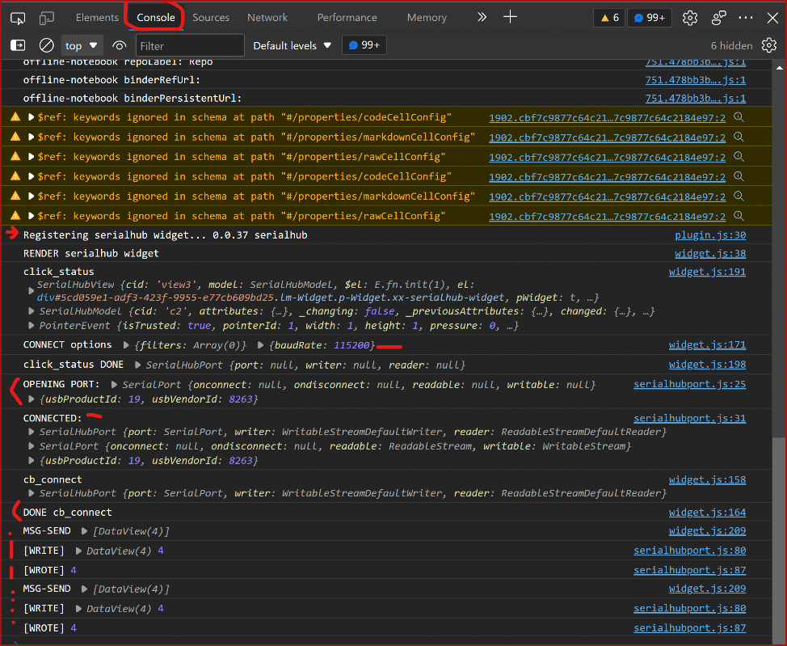Open plugin.js:30 source link
The image size is (787, 646).
tap(710, 235)
